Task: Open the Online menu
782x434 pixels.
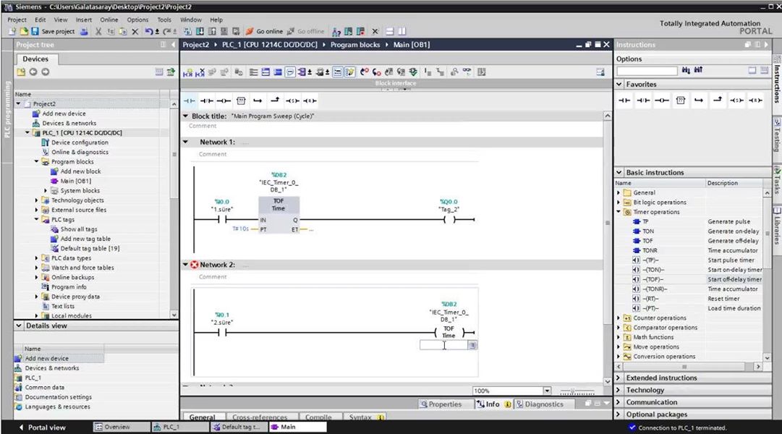Action: pos(109,20)
